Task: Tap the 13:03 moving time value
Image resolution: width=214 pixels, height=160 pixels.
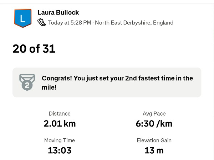Action: click(60, 150)
